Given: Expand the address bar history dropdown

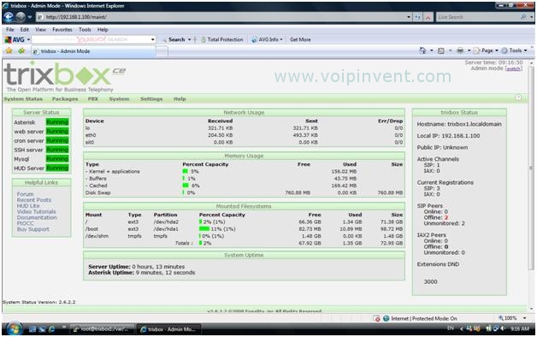Looking at the screenshot, I should (409, 17).
